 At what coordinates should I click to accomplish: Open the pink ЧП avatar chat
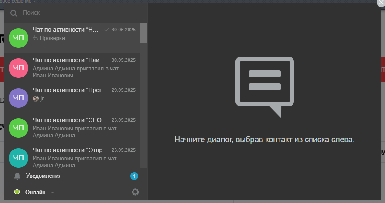coord(18,68)
